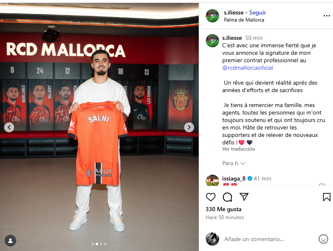This screenshot has height=251, width=333.
Task: Like issiaga_8's comment heart
Action: pos(322,185)
